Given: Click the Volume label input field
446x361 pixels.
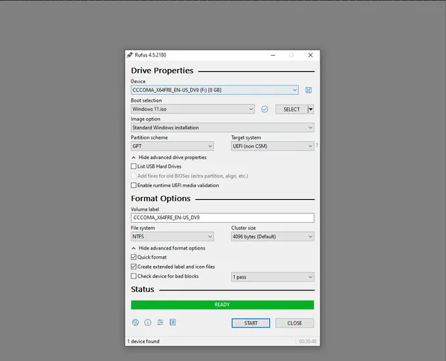Looking at the screenshot, I should (x=222, y=218).
